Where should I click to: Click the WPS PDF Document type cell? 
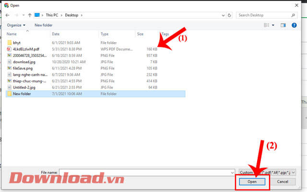(x=117, y=49)
